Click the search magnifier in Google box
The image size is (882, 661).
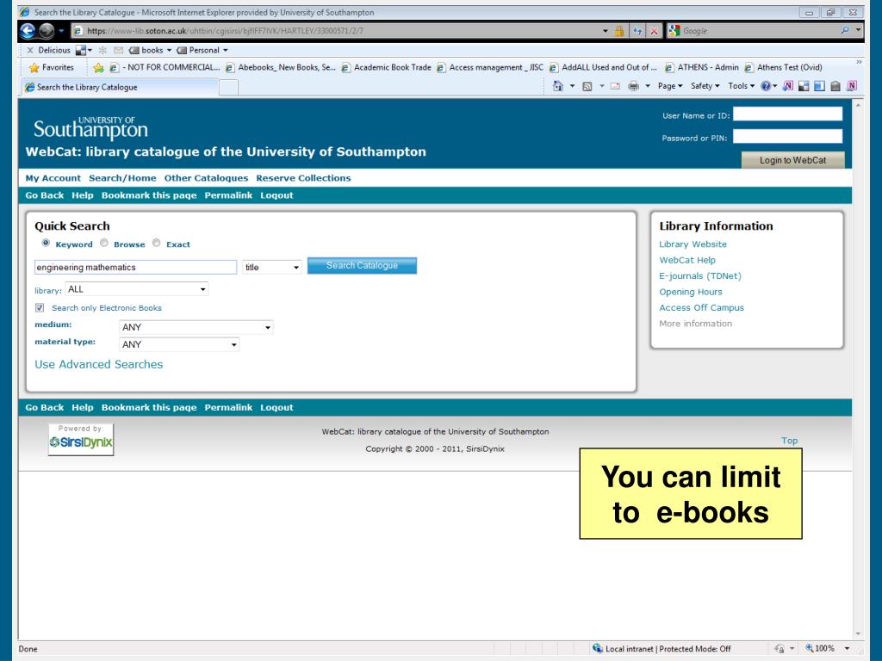(x=844, y=30)
